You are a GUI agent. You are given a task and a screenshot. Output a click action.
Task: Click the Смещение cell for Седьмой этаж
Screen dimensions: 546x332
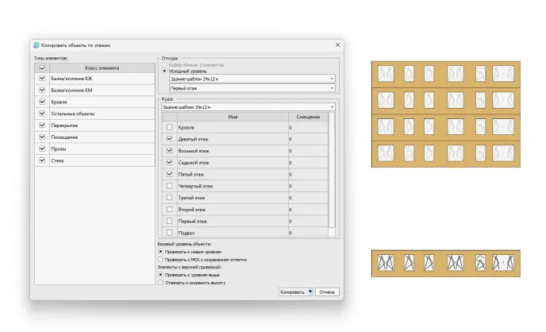tap(306, 162)
